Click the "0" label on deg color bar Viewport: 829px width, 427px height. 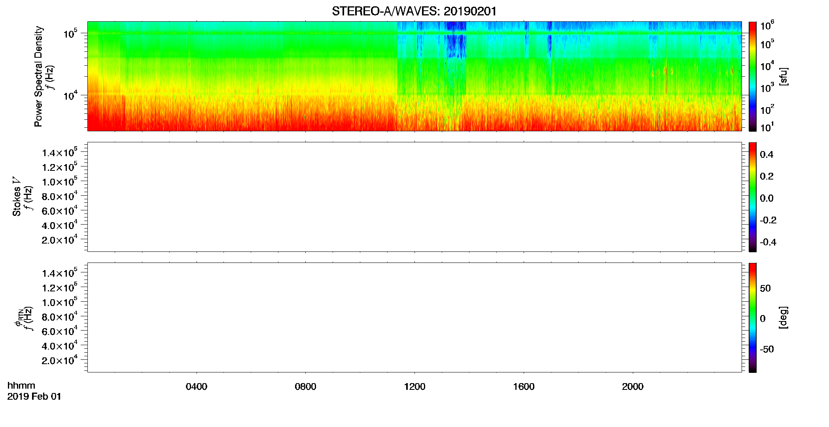[x=763, y=319]
